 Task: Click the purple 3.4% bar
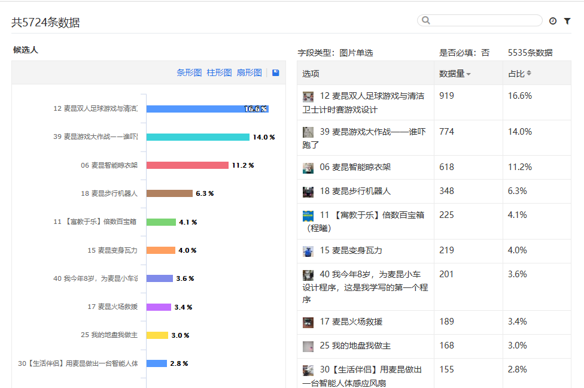point(159,307)
